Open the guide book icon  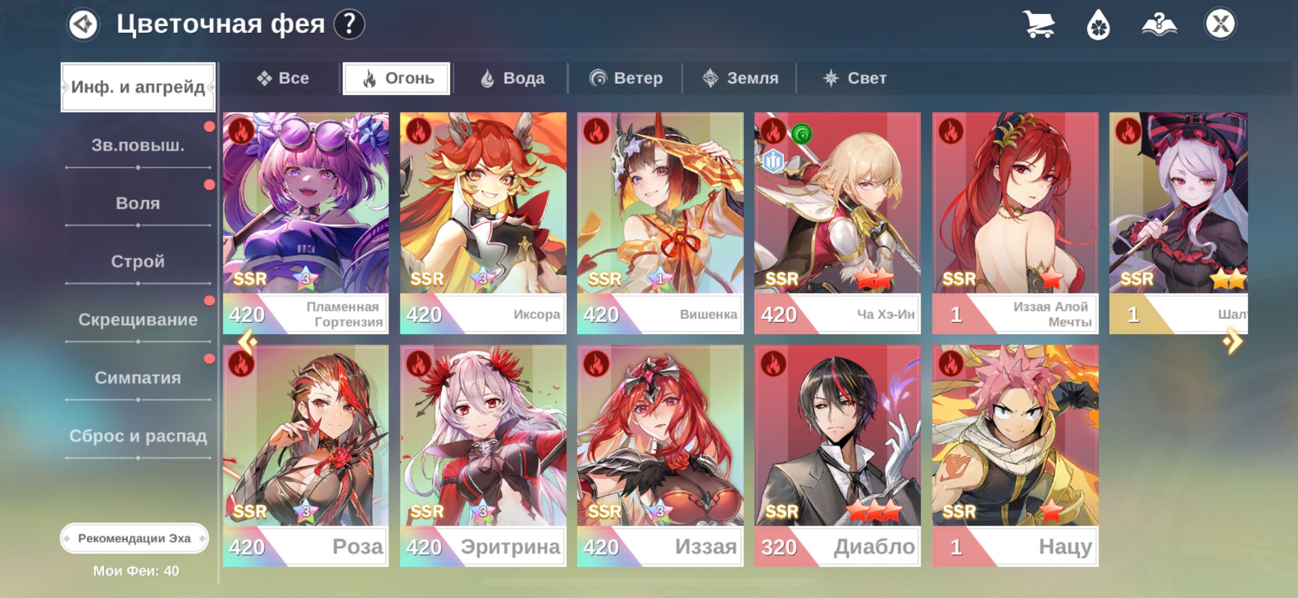coord(1159,24)
